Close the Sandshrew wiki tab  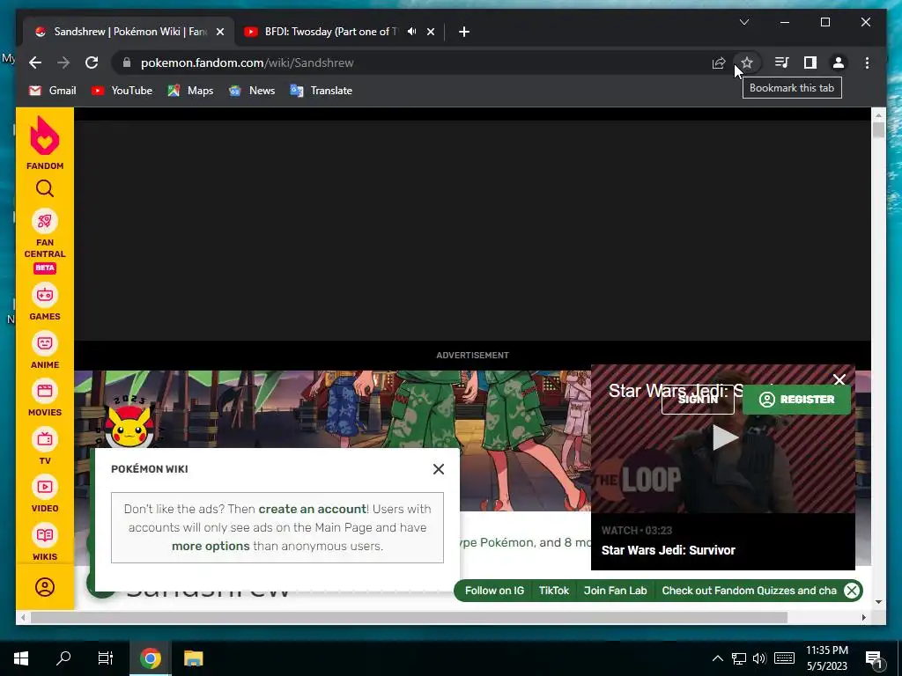click(x=219, y=33)
